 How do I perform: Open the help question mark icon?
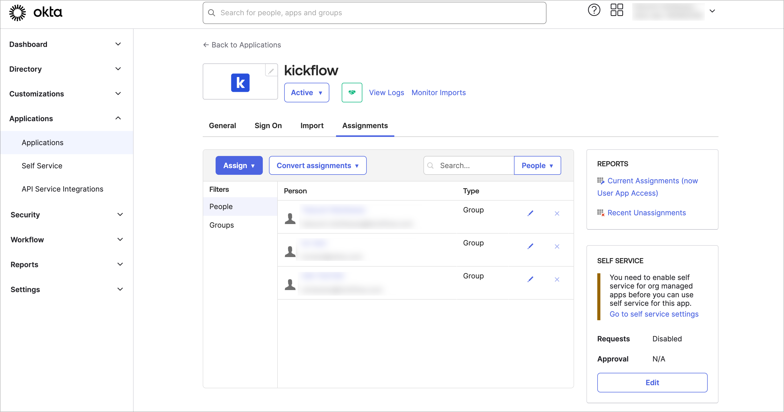click(x=594, y=10)
